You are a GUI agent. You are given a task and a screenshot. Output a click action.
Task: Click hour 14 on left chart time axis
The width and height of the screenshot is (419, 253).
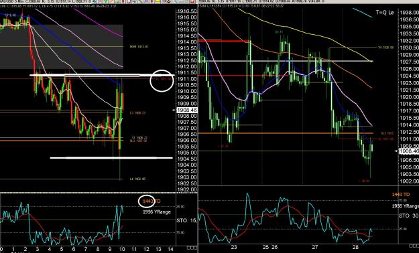point(170,249)
